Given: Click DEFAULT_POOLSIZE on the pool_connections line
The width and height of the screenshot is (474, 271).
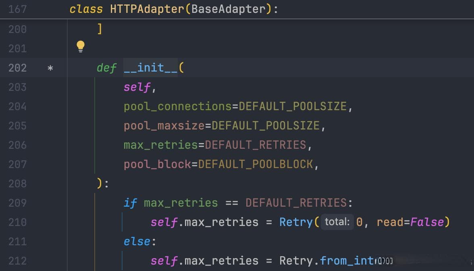Looking at the screenshot, I should coord(293,107).
